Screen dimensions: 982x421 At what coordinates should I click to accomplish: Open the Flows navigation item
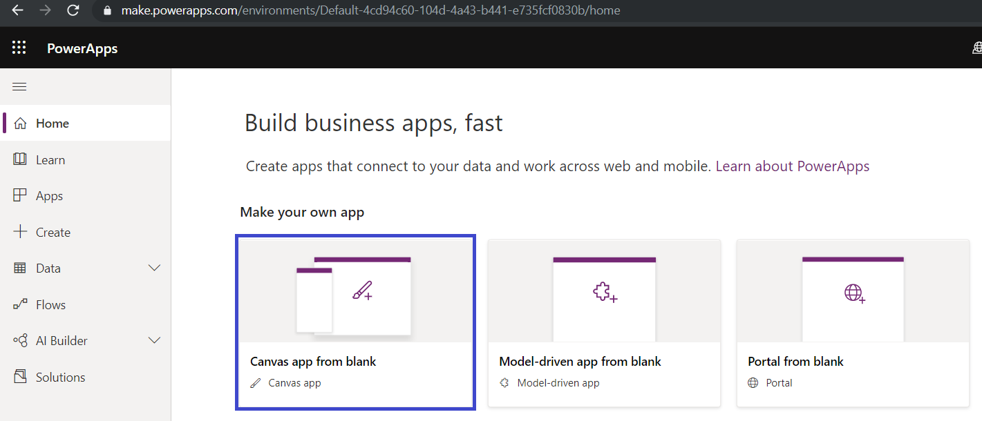[86, 304]
